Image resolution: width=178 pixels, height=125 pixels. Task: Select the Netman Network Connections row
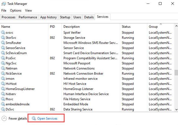(79, 68)
